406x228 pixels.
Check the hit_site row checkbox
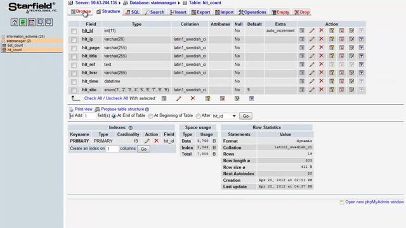[74, 91]
